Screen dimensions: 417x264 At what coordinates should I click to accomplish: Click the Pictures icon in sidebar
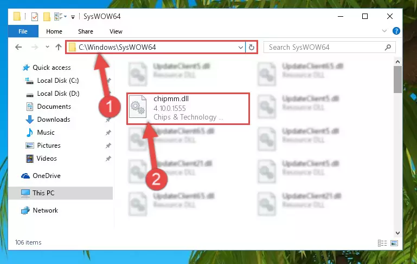pos(29,146)
